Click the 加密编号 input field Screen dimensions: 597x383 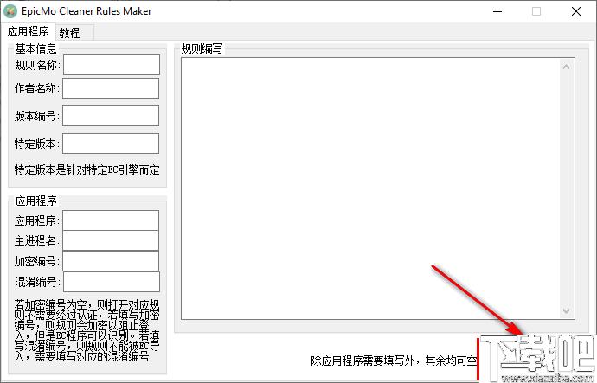pyautogui.click(x=111, y=261)
